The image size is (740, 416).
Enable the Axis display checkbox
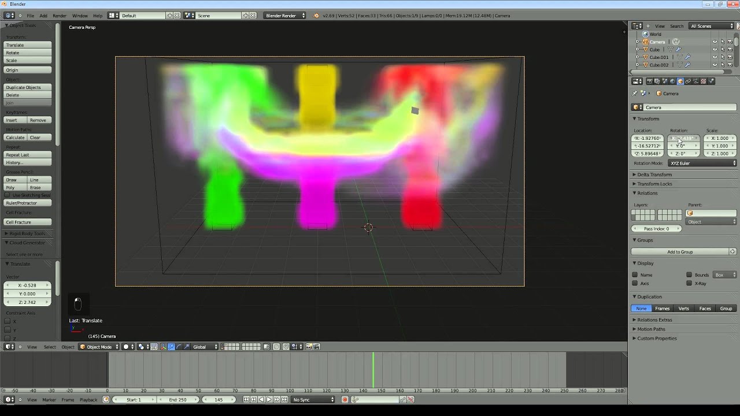tap(635, 283)
